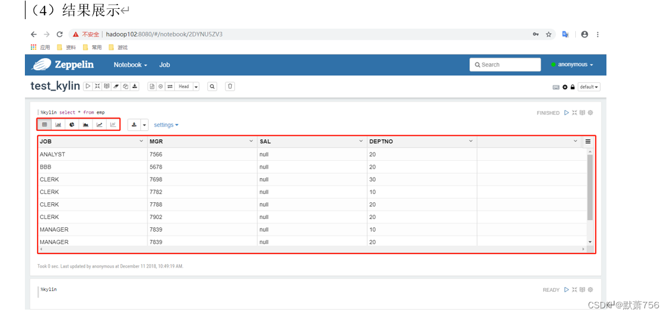Toggle output visibility using book icon in note toolbar

tap(107, 86)
